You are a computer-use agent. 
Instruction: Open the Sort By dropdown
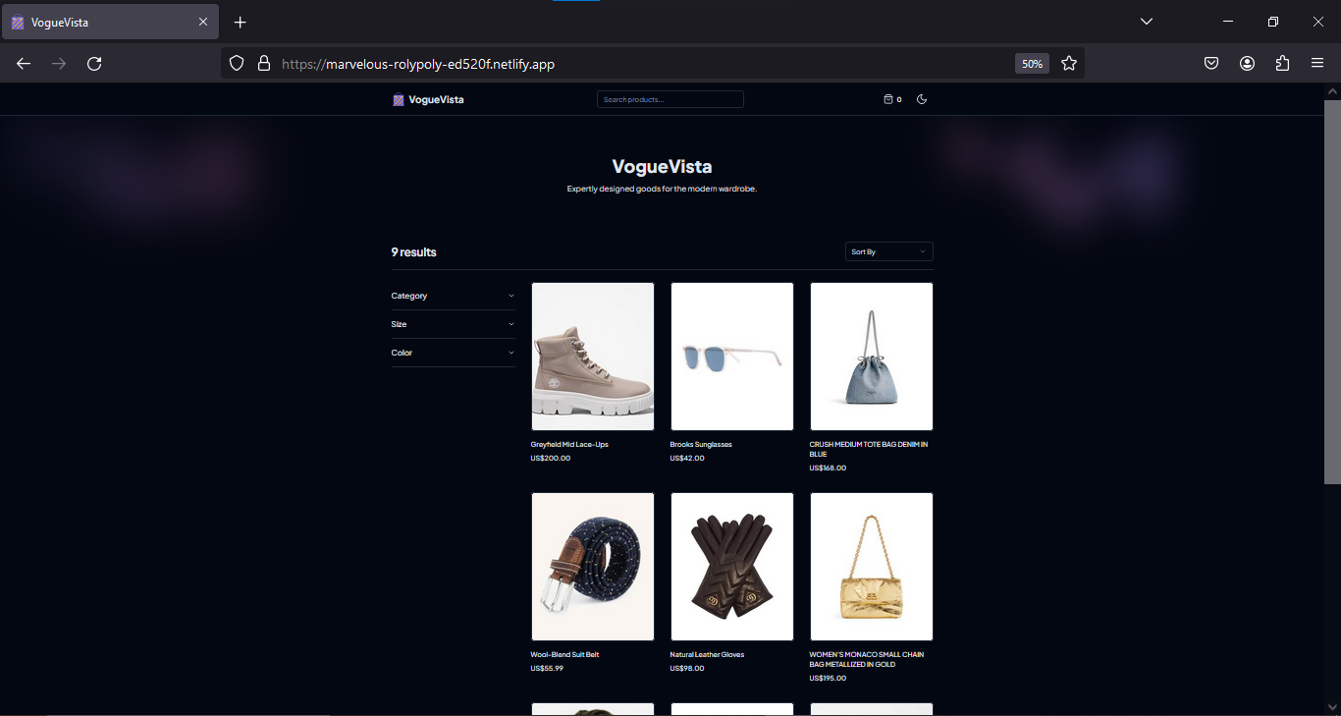coord(888,252)
